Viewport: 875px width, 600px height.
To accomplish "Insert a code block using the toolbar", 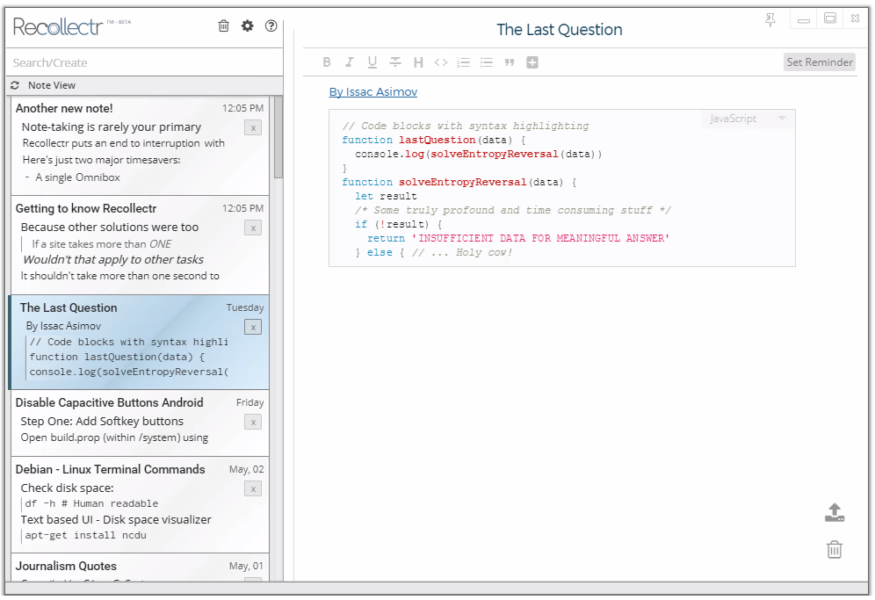I will coord(441,62).
